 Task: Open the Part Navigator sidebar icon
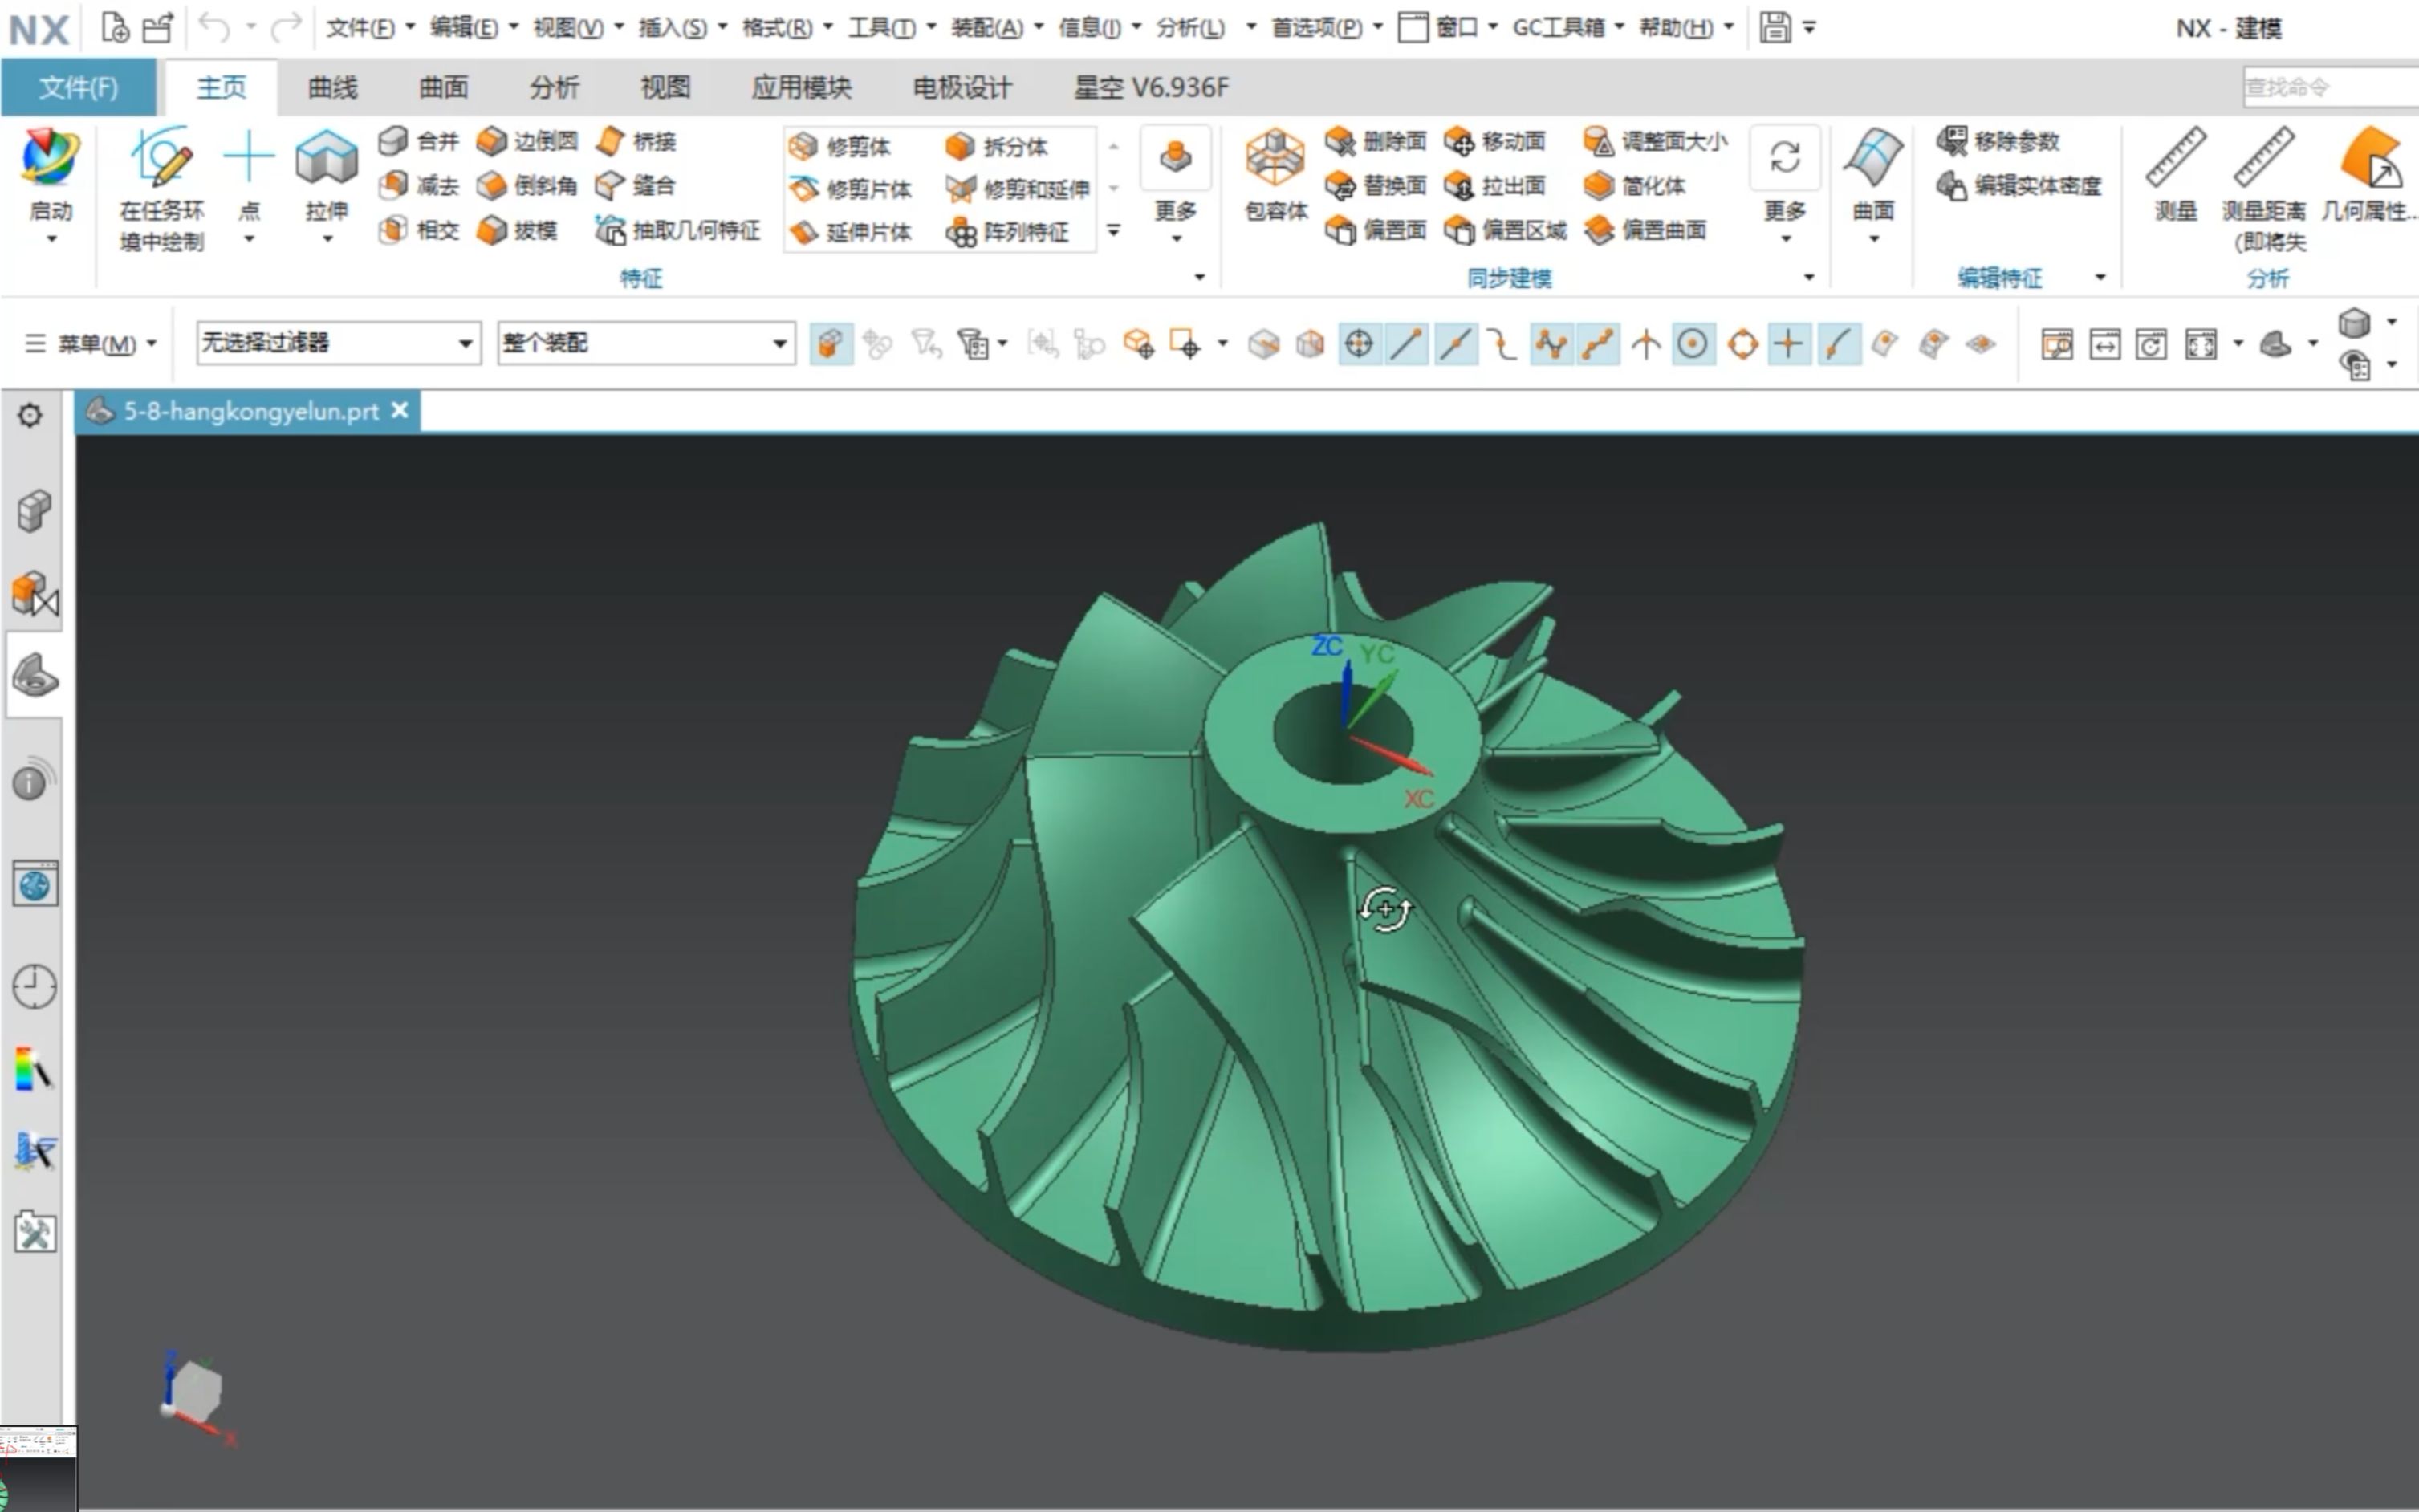point(34,676)
